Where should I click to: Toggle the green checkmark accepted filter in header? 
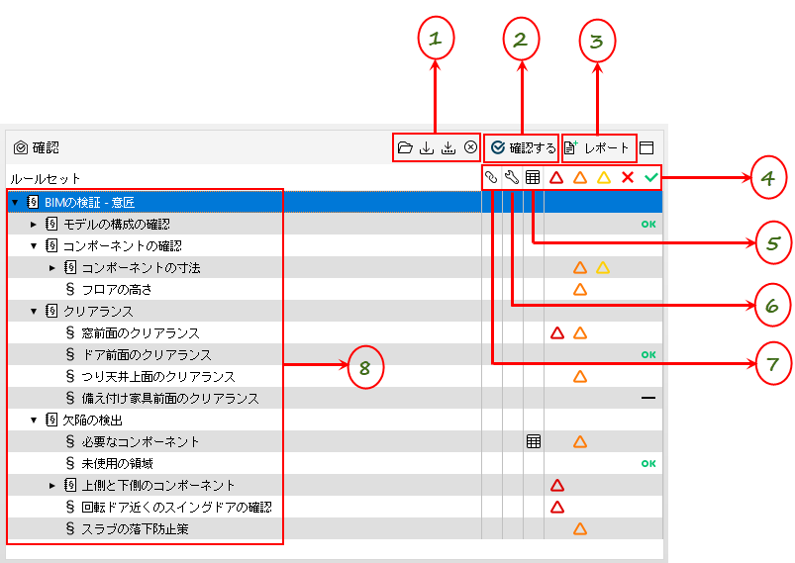[x=651, y=177]
